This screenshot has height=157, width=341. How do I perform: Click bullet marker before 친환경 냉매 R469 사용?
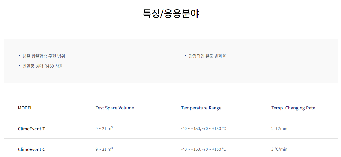pyautogui.click(x=19, y=65)
